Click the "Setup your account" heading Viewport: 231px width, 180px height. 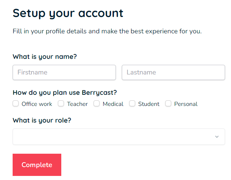click(x=68, y=13)
